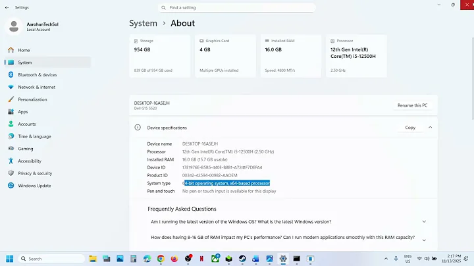Click the microphone tray icon
The height and width of the screenshot is (266, 474).
[396, 259]
